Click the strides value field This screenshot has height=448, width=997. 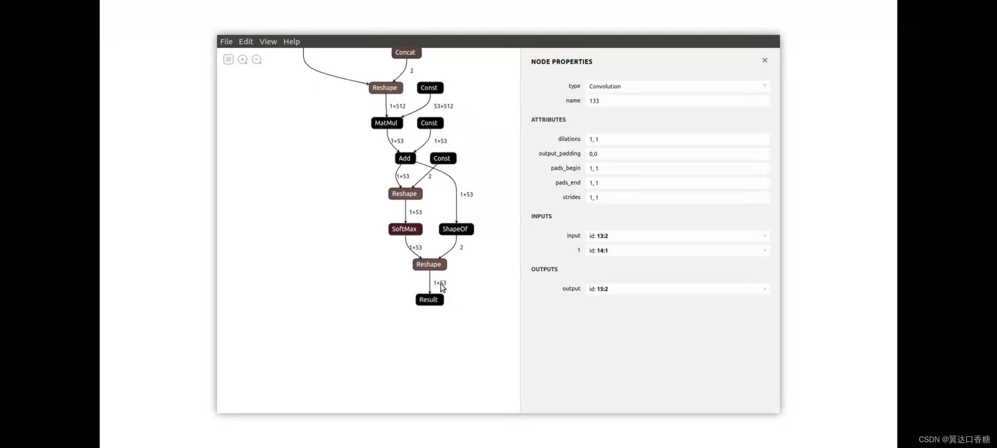click(677, 197)
